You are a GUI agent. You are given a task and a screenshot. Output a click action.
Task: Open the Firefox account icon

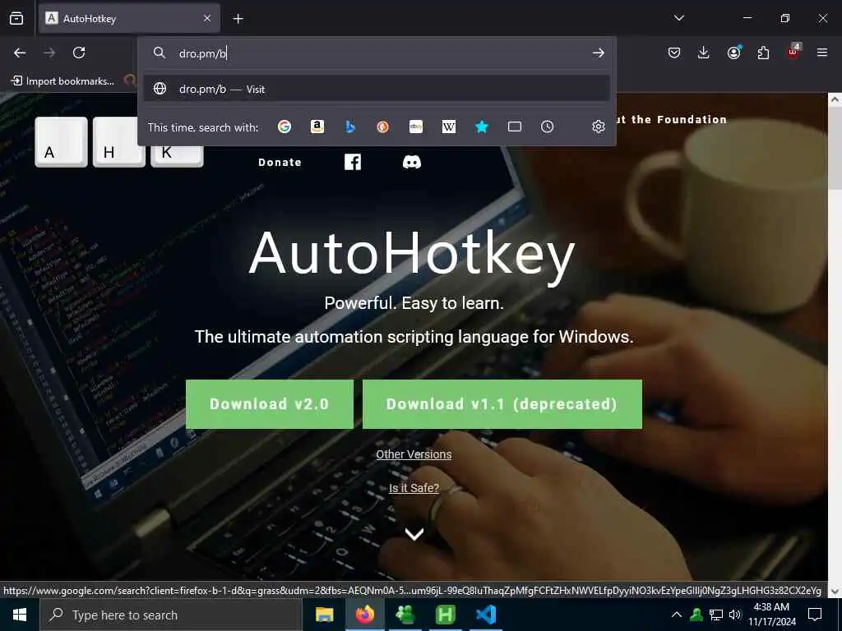(x=733, y=53)
